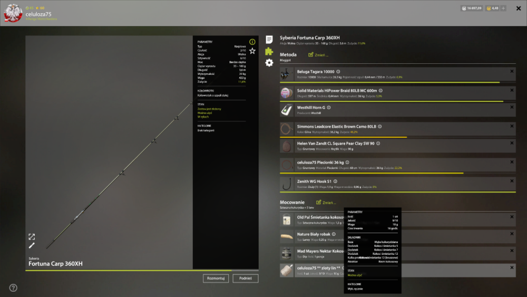Click the plus icon to add currency
The image size is (527, 297).
tap(503, 8)
